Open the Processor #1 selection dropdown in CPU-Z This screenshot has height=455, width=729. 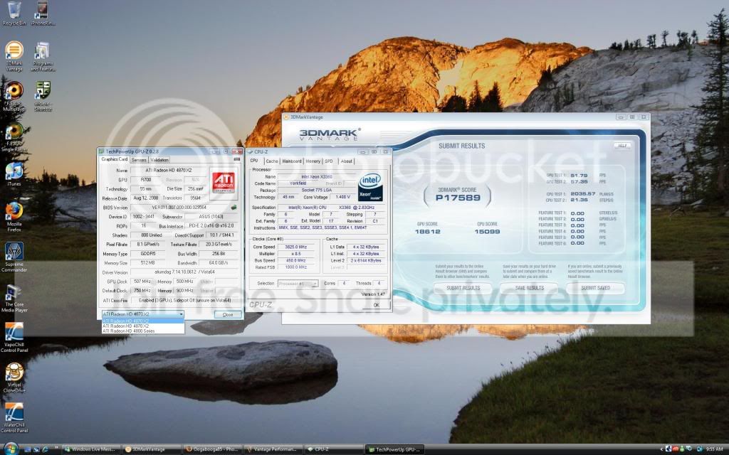[298, 283]
